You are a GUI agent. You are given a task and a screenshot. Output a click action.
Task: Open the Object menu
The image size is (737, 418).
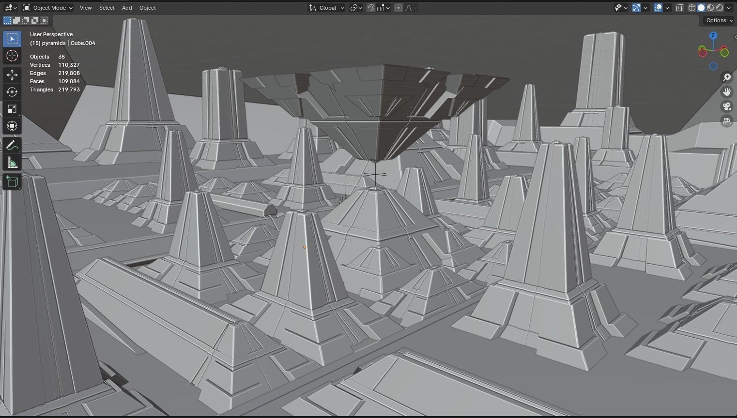(x=148, y=8)
